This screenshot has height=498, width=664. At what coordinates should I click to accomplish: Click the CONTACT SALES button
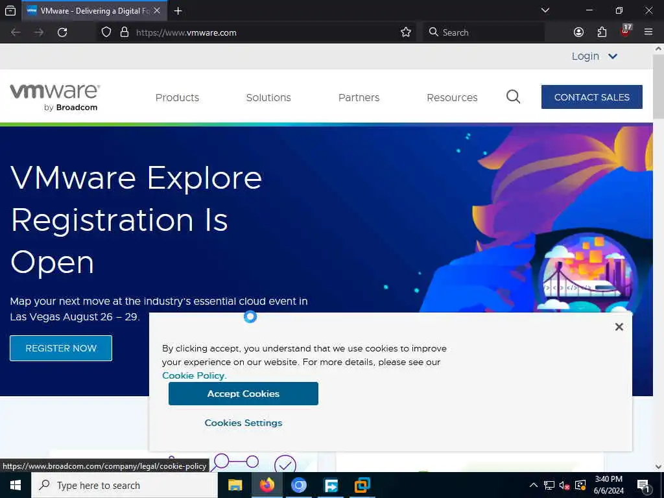[591, 97]
